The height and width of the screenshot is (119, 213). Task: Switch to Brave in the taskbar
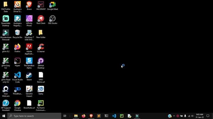91,116
